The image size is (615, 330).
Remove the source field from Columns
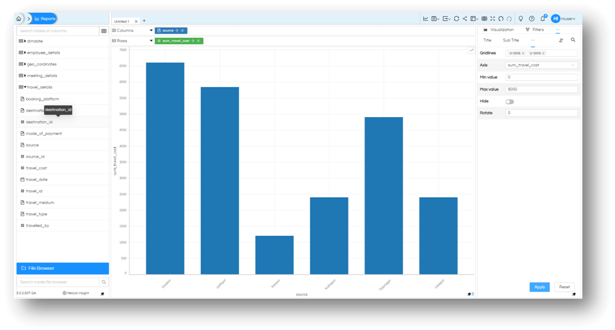coord(183,31)
